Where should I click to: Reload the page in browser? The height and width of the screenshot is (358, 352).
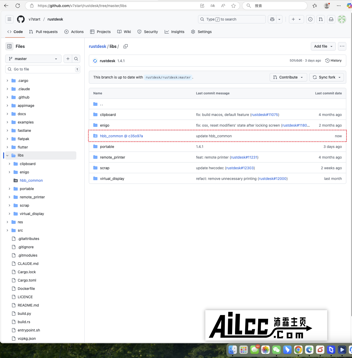[18, 5]
